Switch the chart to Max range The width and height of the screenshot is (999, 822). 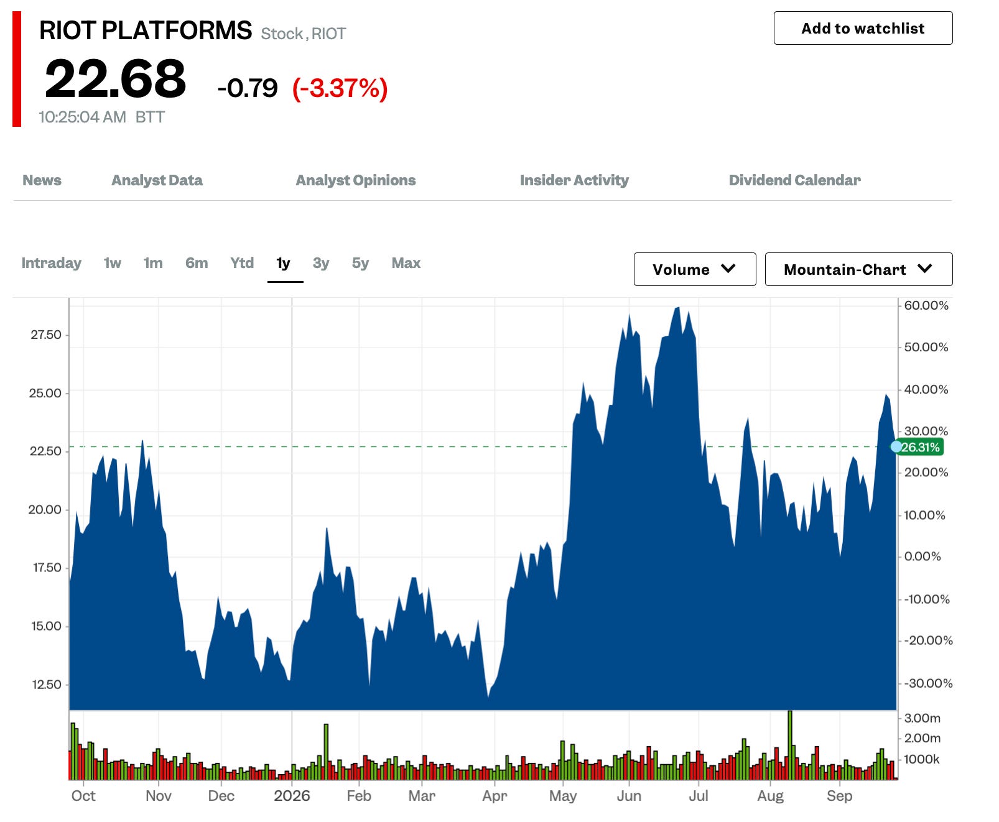pos(406,263)
